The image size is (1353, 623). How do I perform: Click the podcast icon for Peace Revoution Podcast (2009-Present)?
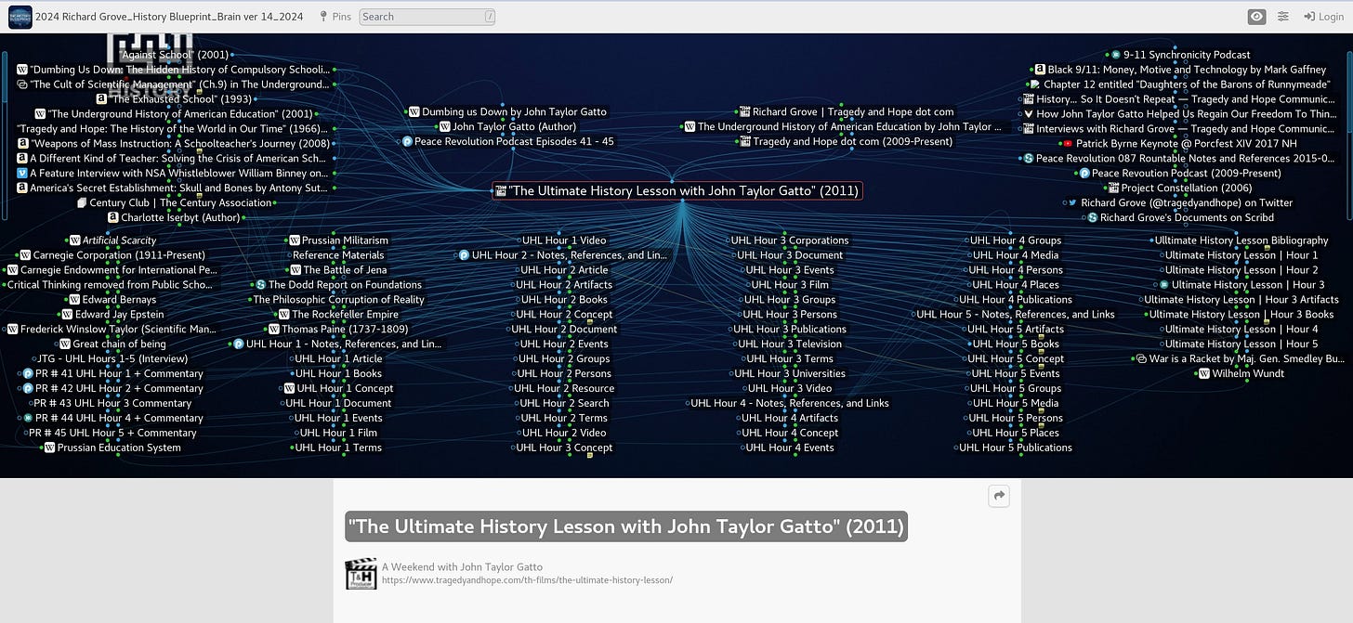(1084, 173)
